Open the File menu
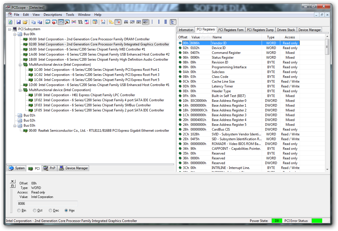338x231 pixels. 17,15
